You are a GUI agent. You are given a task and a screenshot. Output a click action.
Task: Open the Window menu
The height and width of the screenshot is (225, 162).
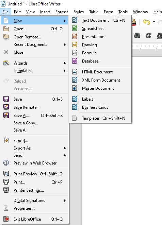point(141,12)
